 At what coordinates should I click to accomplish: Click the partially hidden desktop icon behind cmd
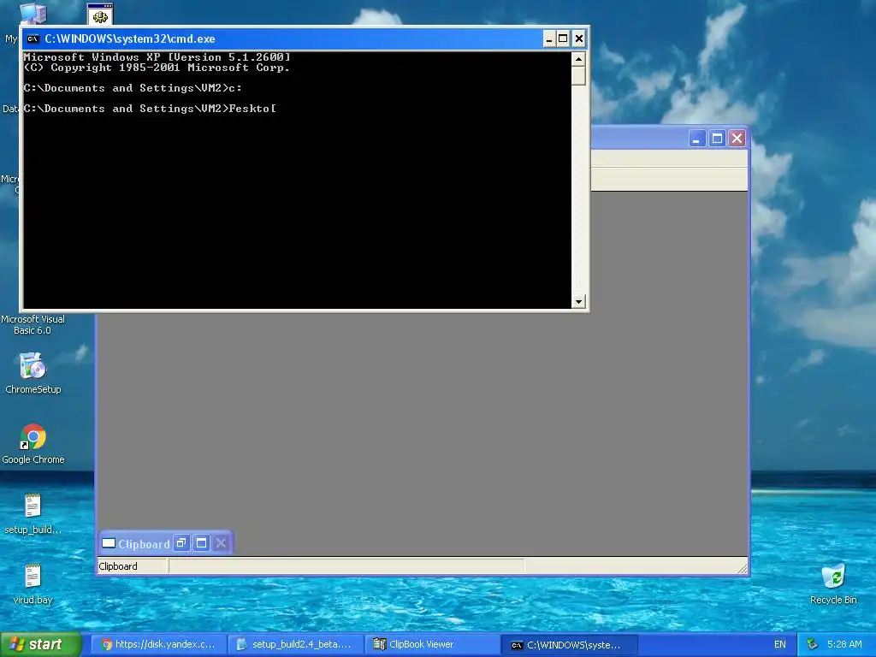point(100,15)
